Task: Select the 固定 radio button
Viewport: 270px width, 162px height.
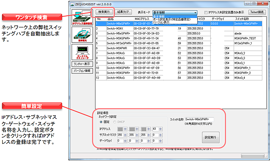Action: pos(101,122)
